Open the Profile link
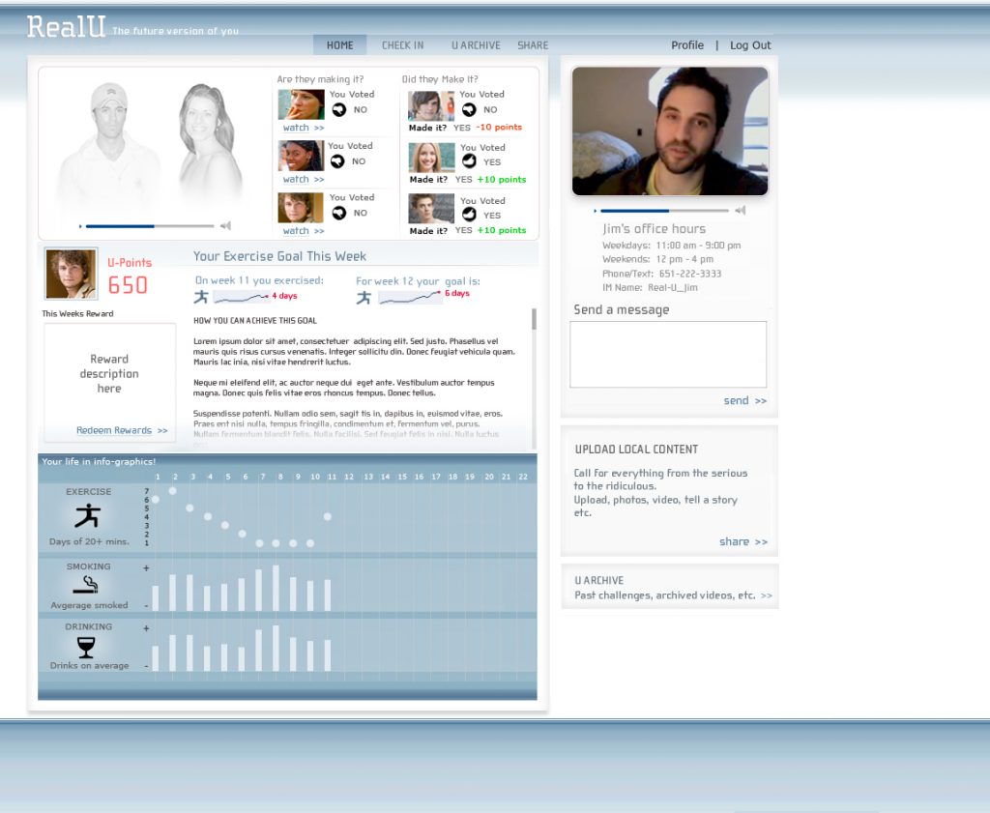 click(687, 45)
